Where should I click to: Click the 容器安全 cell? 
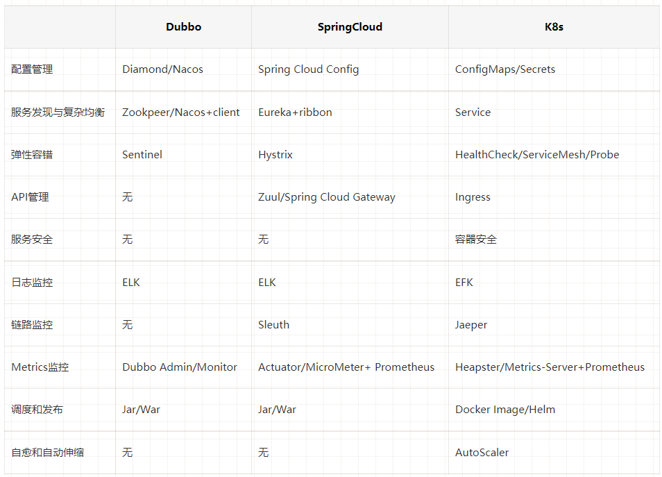[476, 240]
